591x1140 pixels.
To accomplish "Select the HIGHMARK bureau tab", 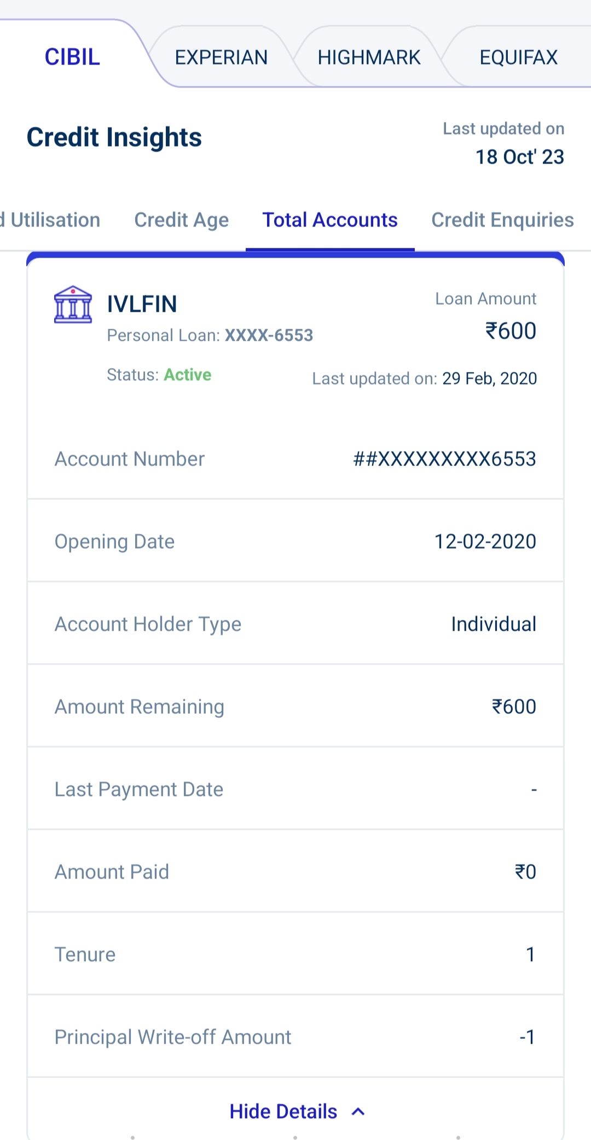I will (369, 57).
